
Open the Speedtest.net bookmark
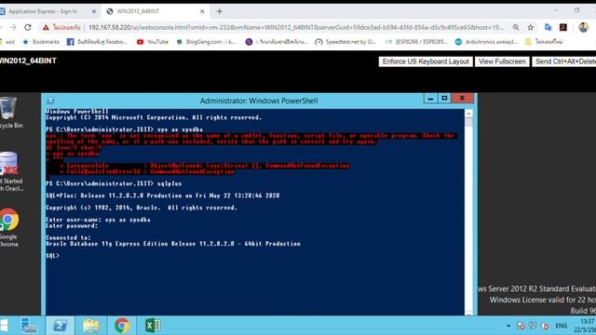(x=345, y=42)
